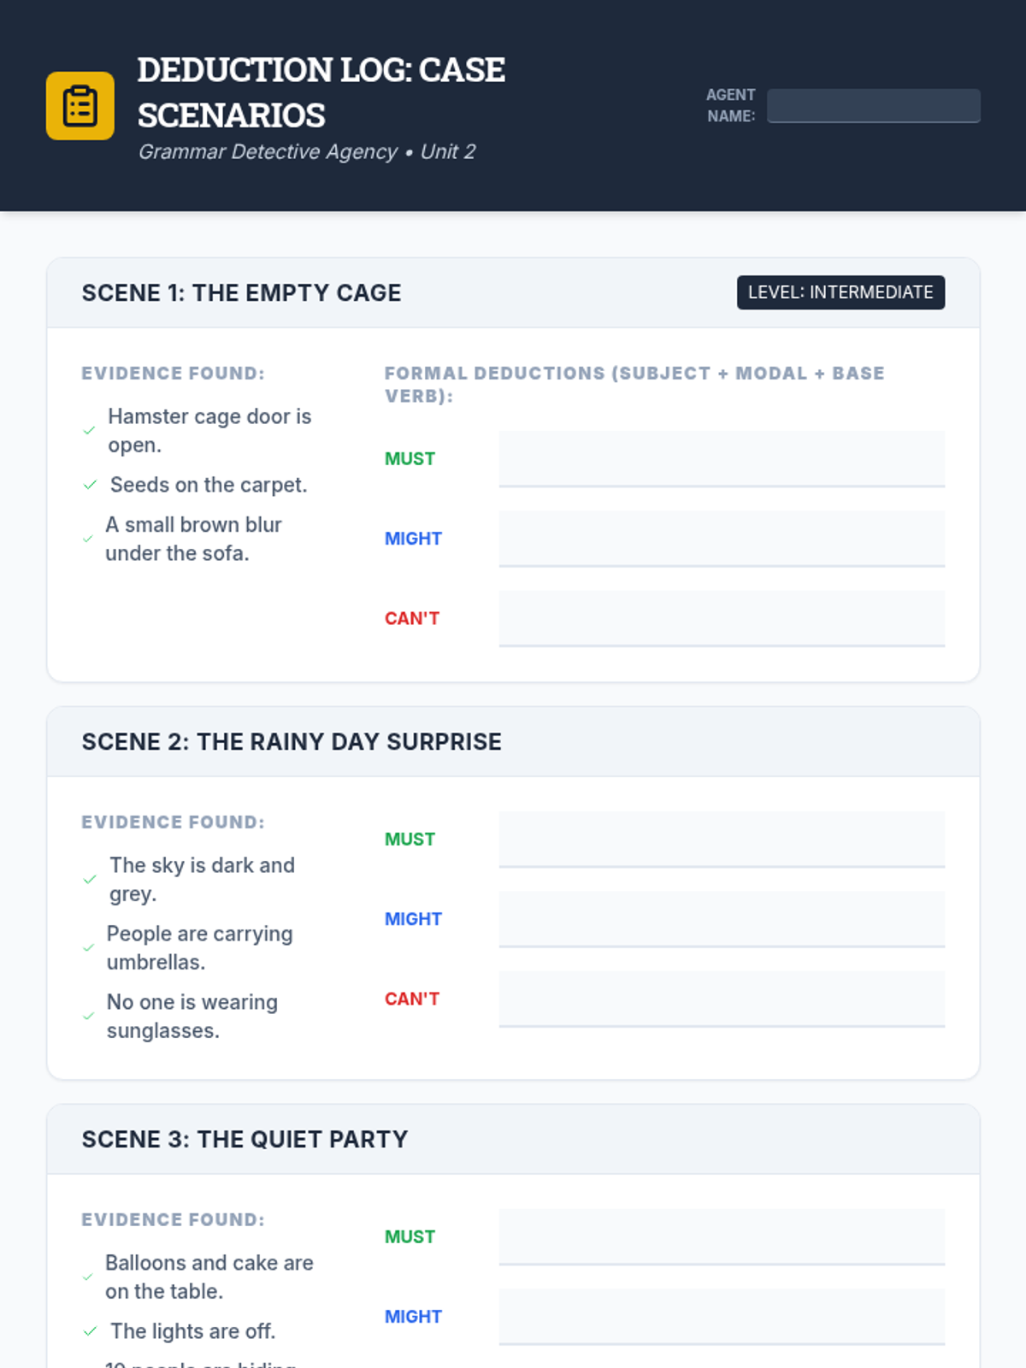Select Scene 2 MUST deduction field
Image resolution: width=1026 pixels, height=1368 pixels.
point(722,840)
